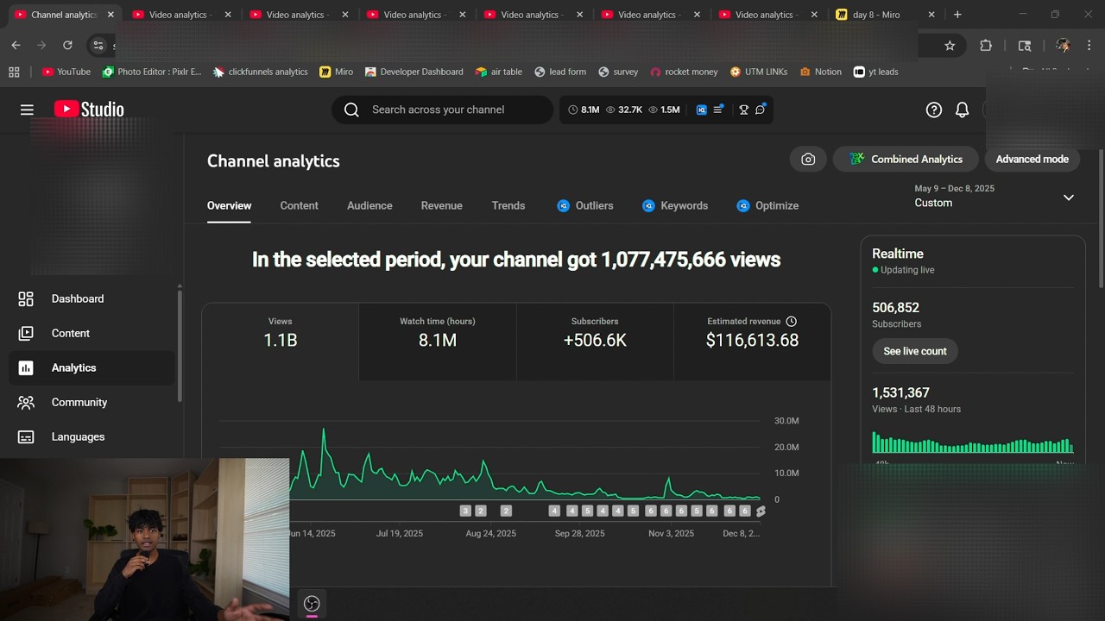Switch to the Content analytics tab
The image size is (1105, 621).
[x=299, y=205]
